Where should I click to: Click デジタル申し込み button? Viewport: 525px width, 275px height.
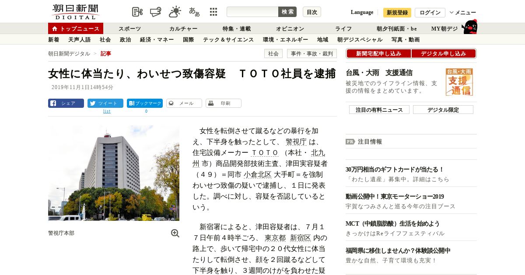point(444,54)
